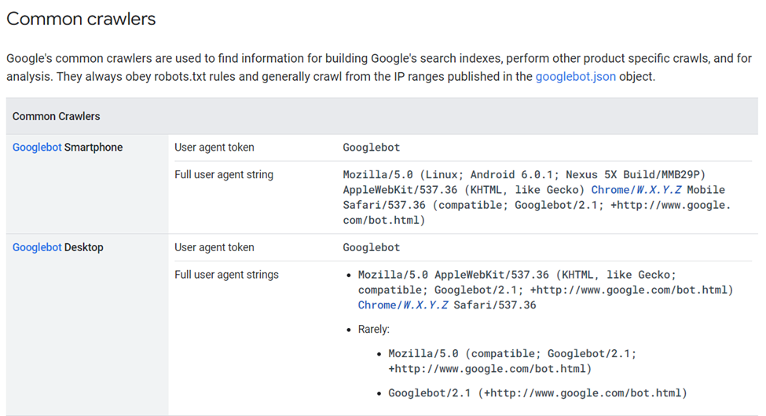Click the 'Full user agent string' label
Viewport: 766px width, 416px height.
[x=224, y=175]
